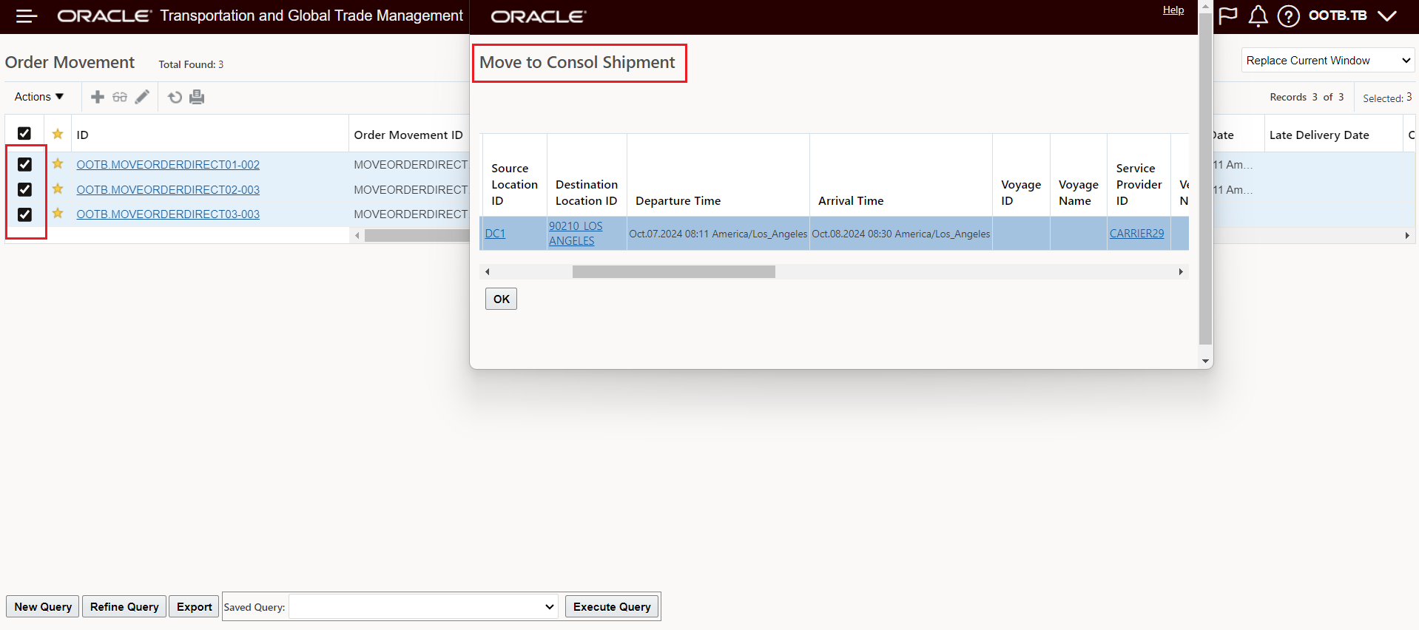Image resolution: width=1419 pixels, height=630 pixels.
Task: Open OOTB.MOVEORDERDIRECT01-002 link
Action: point(168,164)
